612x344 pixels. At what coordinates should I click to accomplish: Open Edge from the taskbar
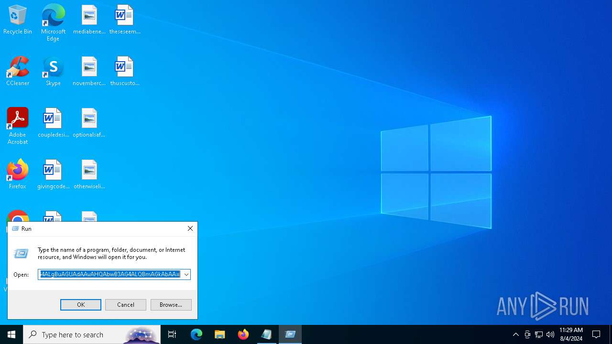click(197, 334)
